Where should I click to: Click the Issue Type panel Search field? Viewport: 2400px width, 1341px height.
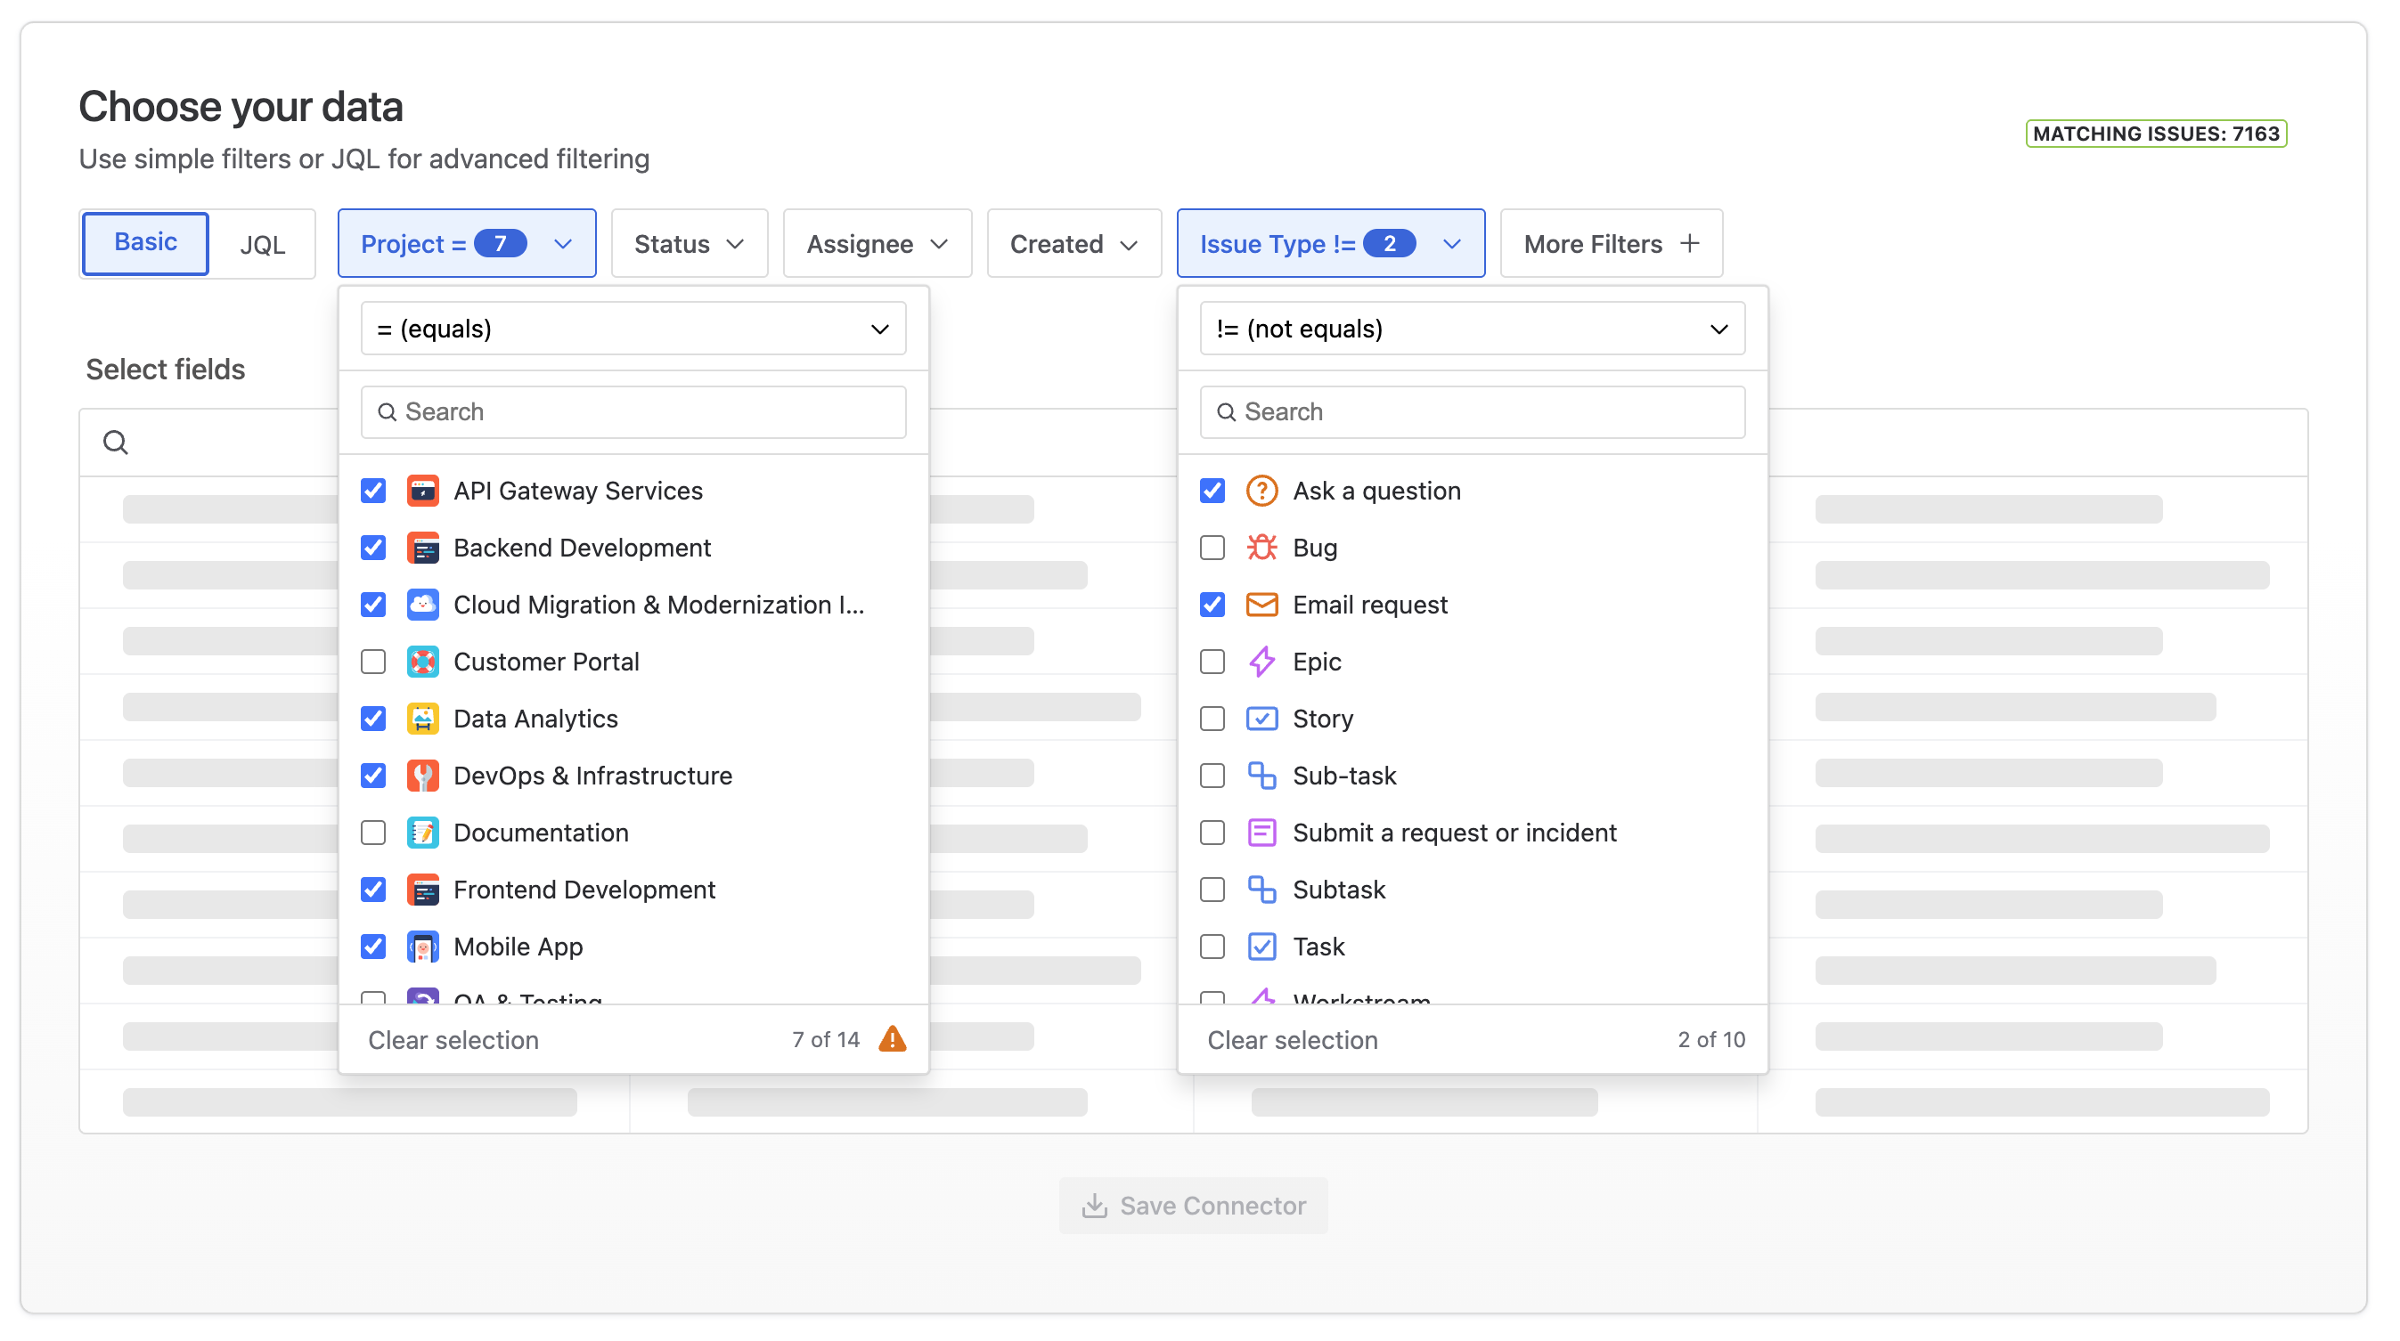[1472, 411]
